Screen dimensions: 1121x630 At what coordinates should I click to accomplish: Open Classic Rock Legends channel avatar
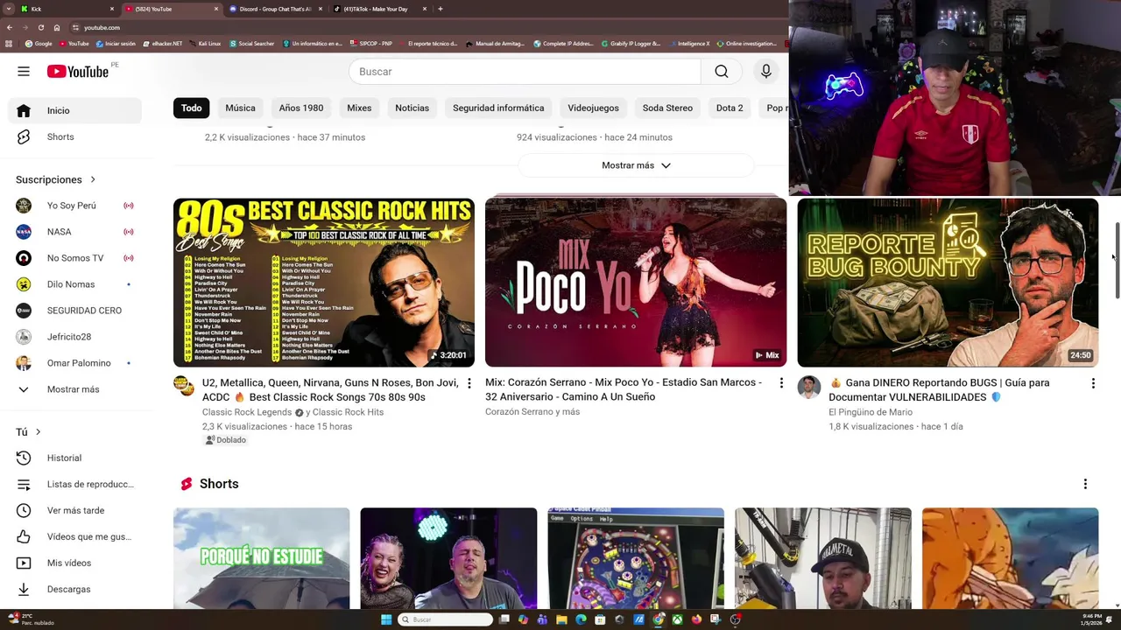point(184,386)
